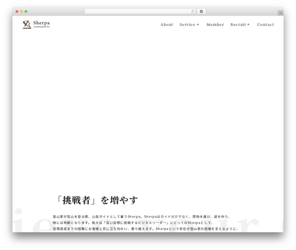This screenshot has height=250, width=296.
Task: Expand the Service menu
Action: coord(189,25)
